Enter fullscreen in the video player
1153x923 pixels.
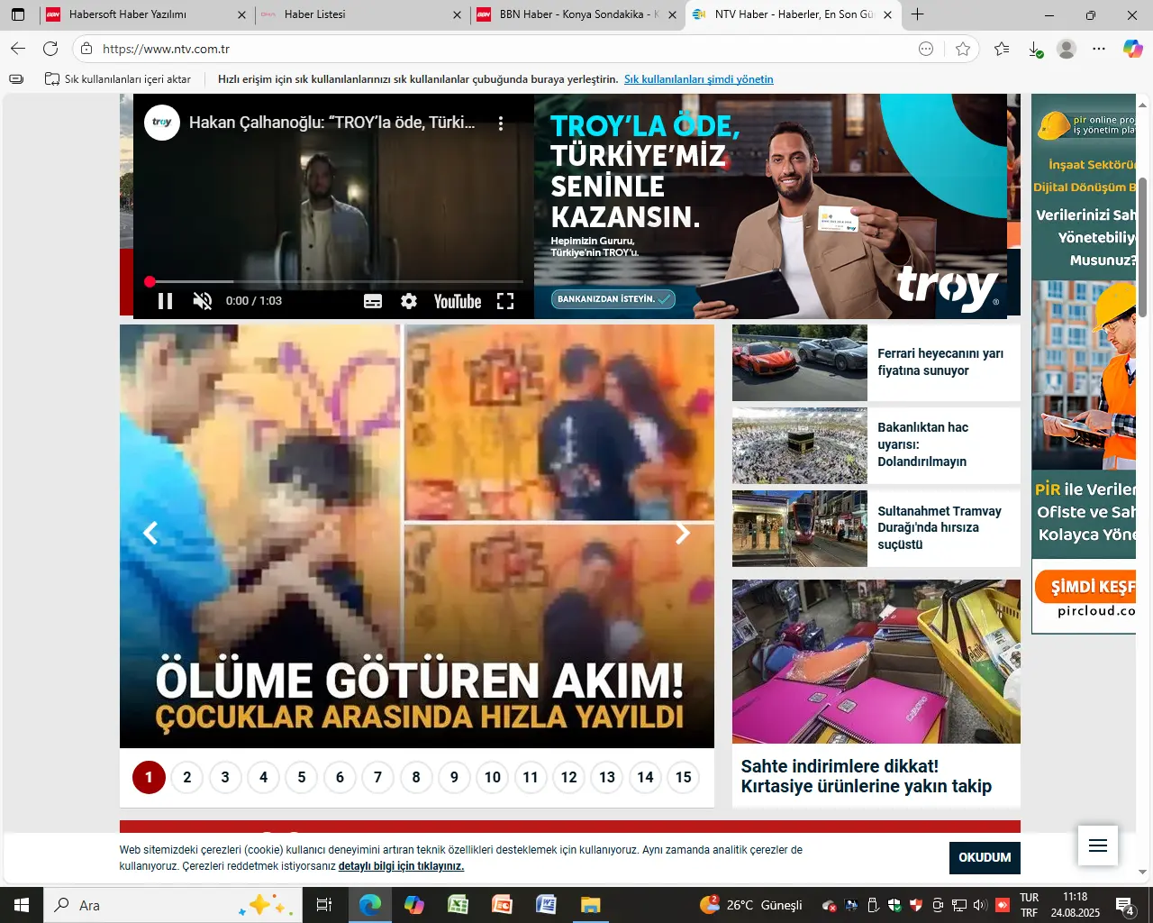point(505,301)
